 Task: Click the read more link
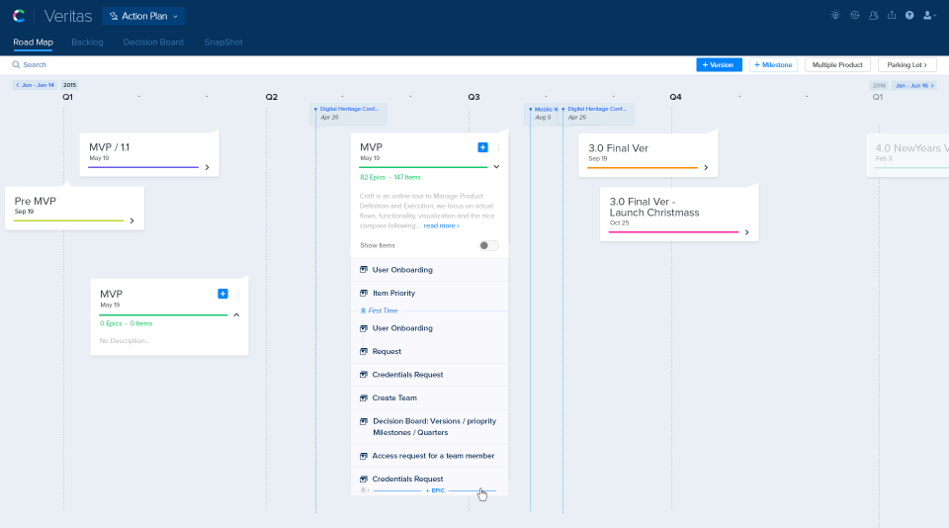click(x=441, y=226)
